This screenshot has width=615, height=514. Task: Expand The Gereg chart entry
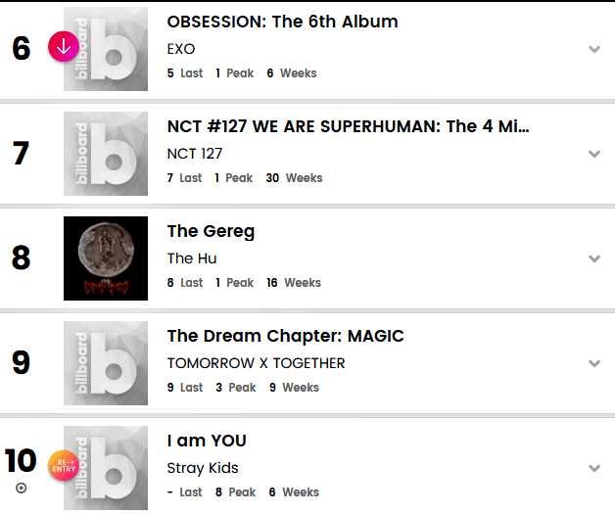click(593, 258)
